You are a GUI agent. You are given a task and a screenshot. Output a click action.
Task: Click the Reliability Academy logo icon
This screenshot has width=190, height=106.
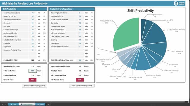[176, 3]
